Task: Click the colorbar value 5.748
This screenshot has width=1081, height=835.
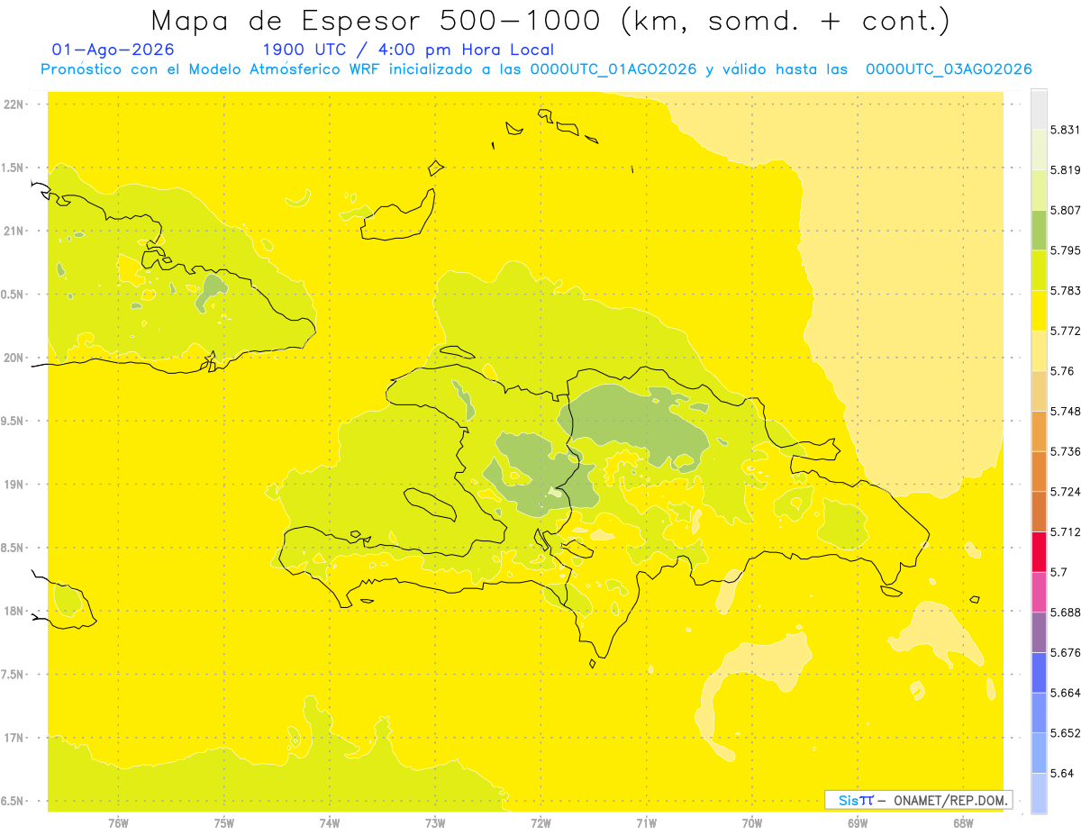Action: [x=1066, y=412]
